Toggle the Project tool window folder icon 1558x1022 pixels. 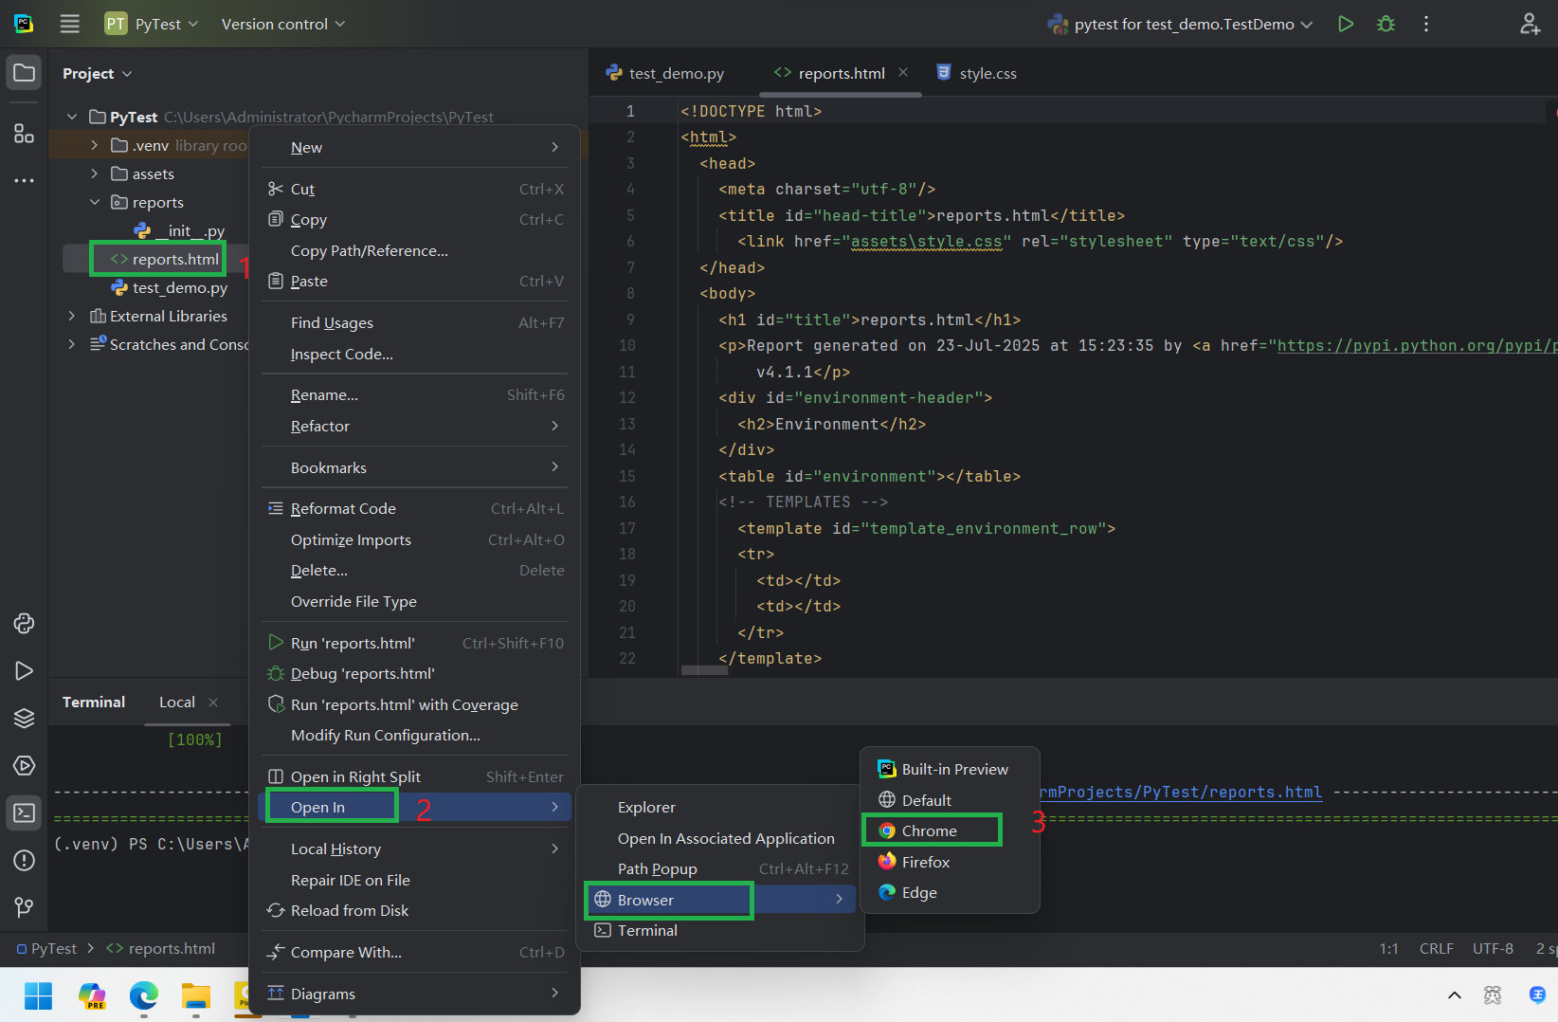click(x=24, y=73)
